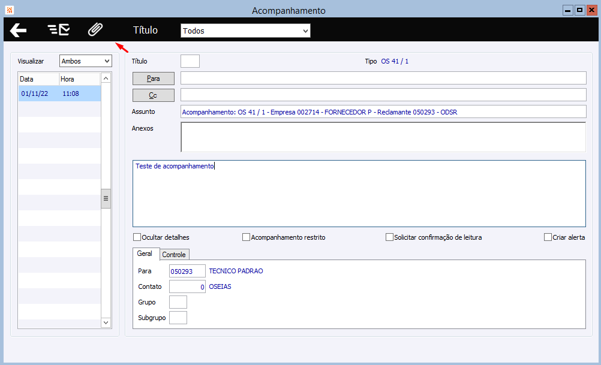The width and height of the screenshot is (601, 365).
Task: Click the paperclip attachment icon
Action: pos(95,29)
